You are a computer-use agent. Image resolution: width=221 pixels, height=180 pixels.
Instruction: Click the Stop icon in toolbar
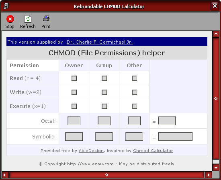[10, 19]
